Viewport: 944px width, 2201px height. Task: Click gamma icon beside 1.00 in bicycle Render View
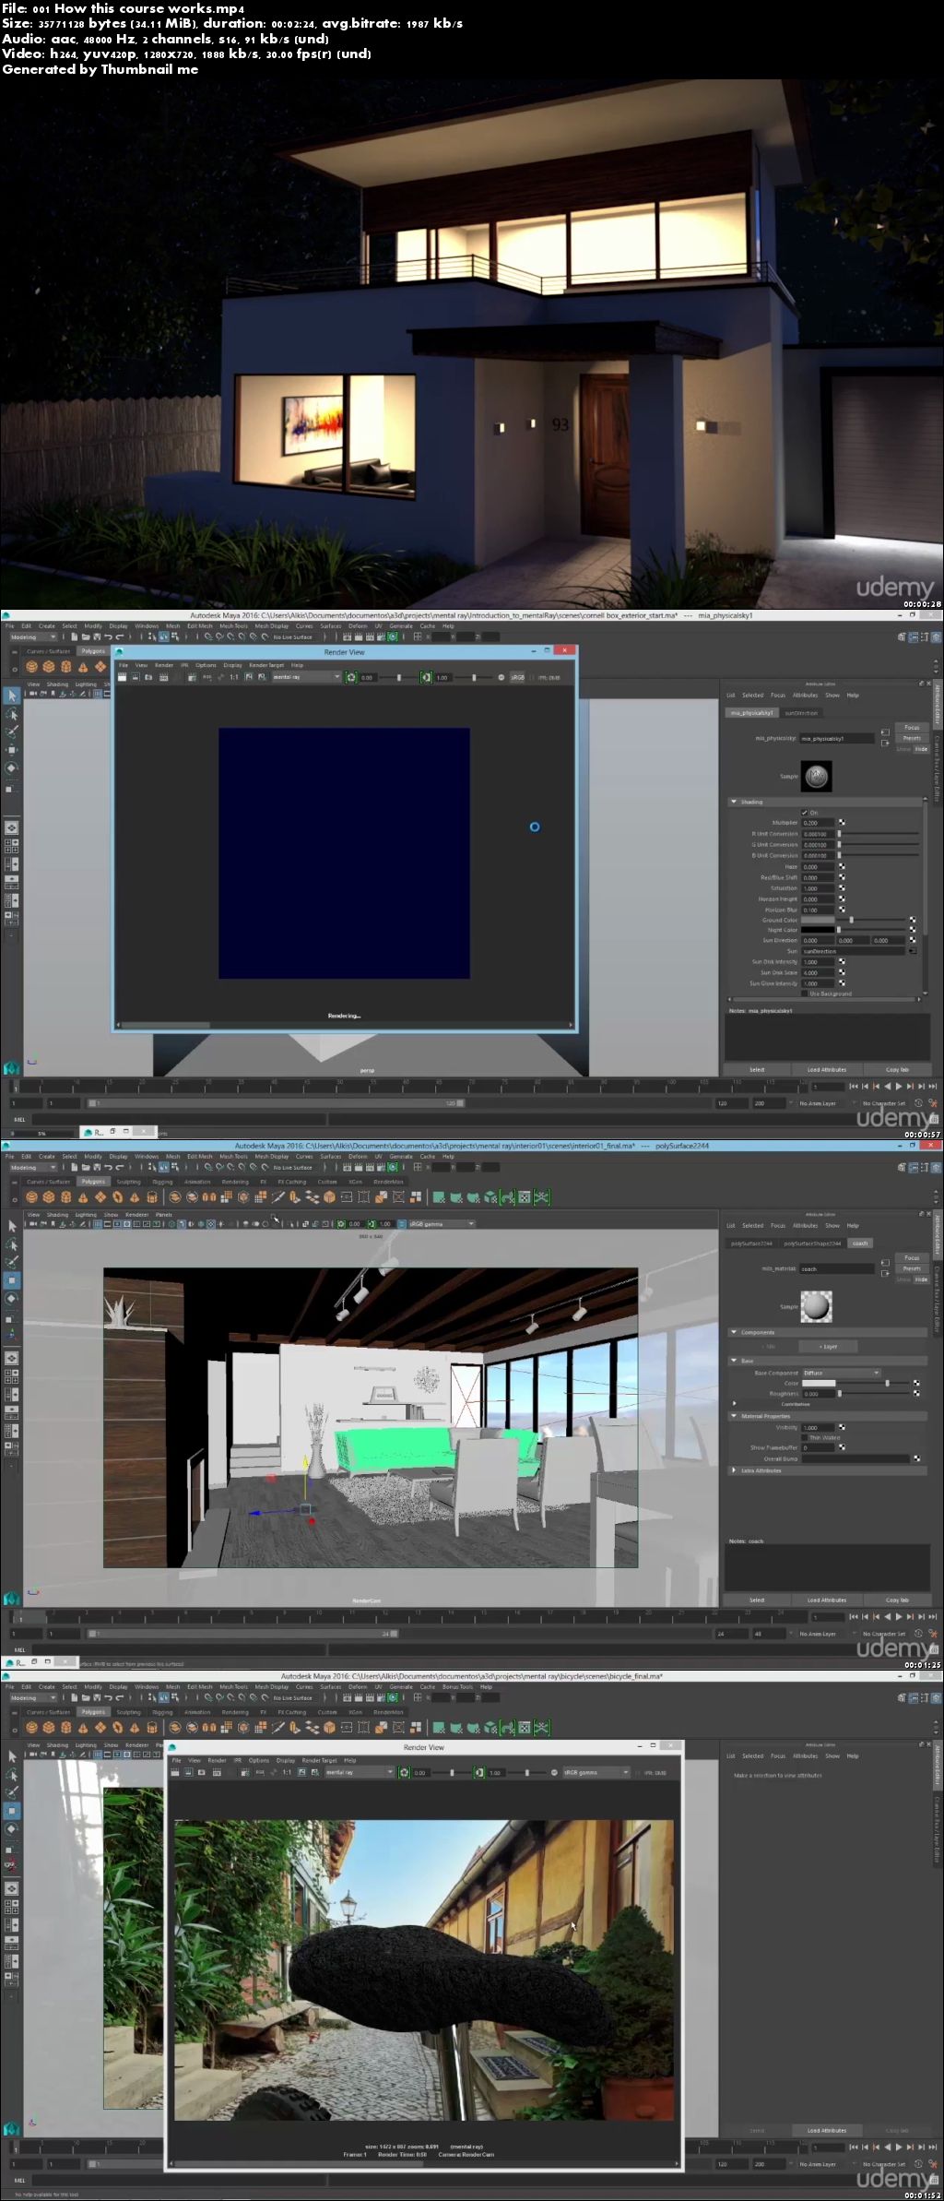[478, 1772]
